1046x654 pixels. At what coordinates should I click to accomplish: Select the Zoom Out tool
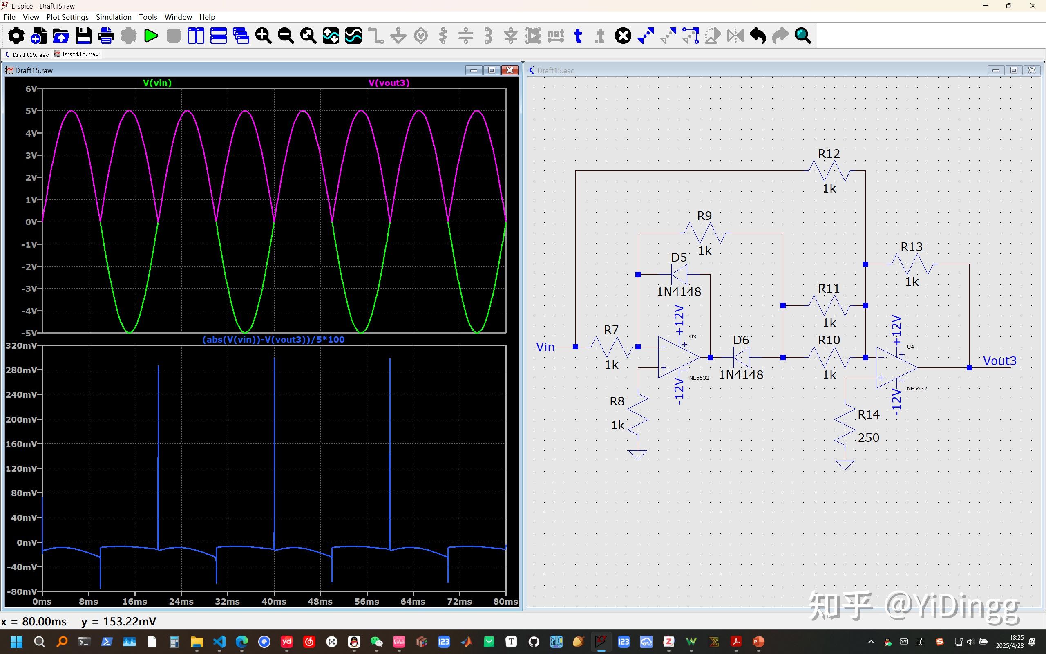coord(286,36)
